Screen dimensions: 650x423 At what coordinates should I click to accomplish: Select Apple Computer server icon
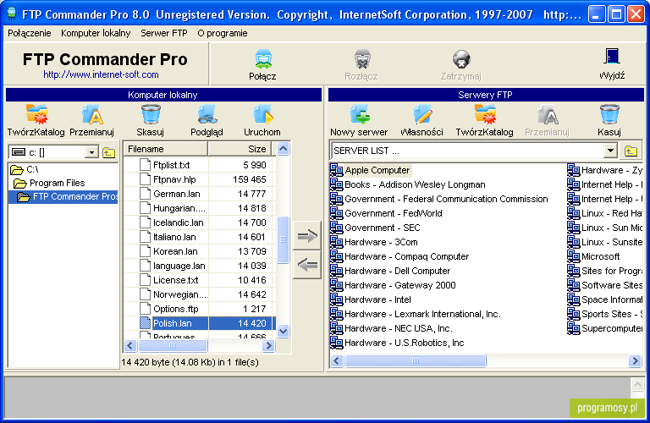point(336,170)
